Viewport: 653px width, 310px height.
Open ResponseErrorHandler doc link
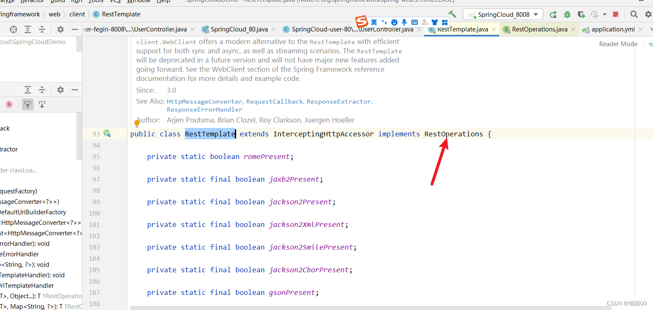[x=205, y=109]
